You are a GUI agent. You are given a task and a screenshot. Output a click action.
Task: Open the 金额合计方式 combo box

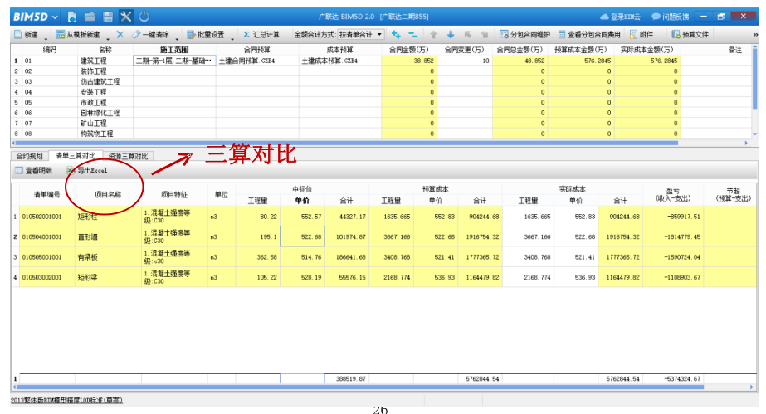click(361, 34)
